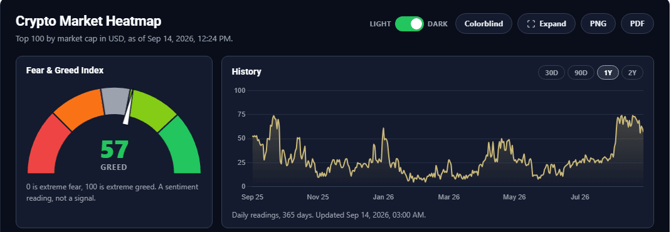Click the Jul 26 axis label
Screen dimensions: 671x232
pyautogui.click(x=580, y=198)
